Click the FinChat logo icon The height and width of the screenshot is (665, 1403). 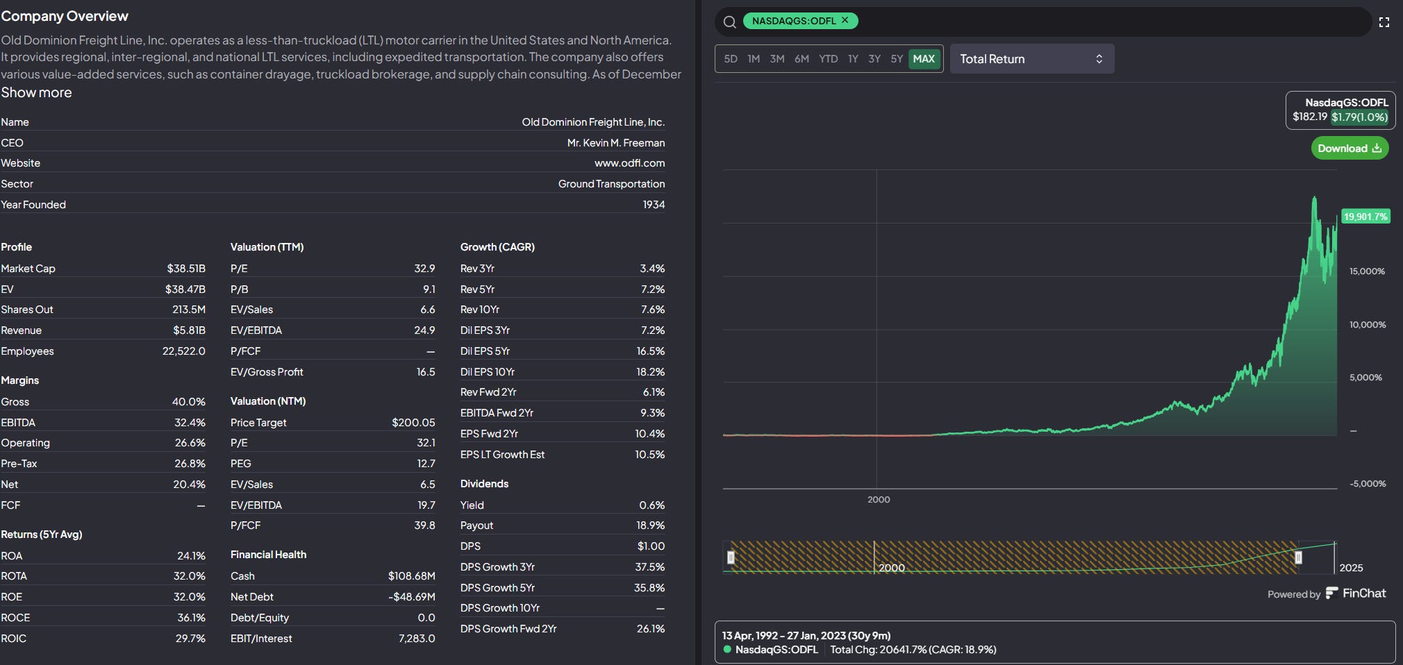coord(1331,593)
